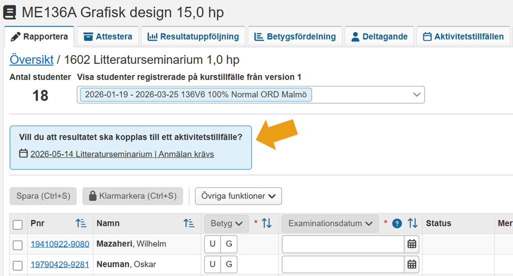Sort by the Examinationsdatum column arrows
The width and height of the screenshot is (513, 276).
click(x=413, y=223)
